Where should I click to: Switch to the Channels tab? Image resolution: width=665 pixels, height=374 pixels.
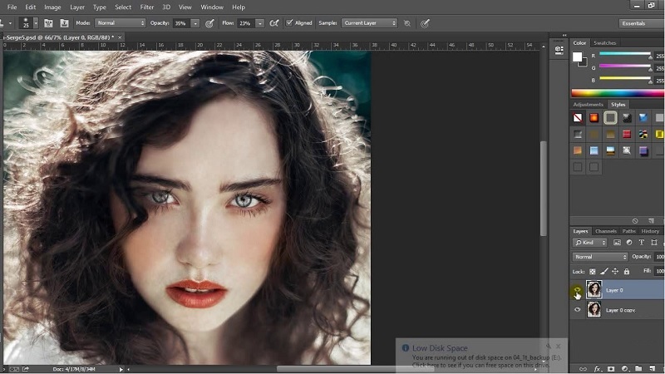coord(606,231)
